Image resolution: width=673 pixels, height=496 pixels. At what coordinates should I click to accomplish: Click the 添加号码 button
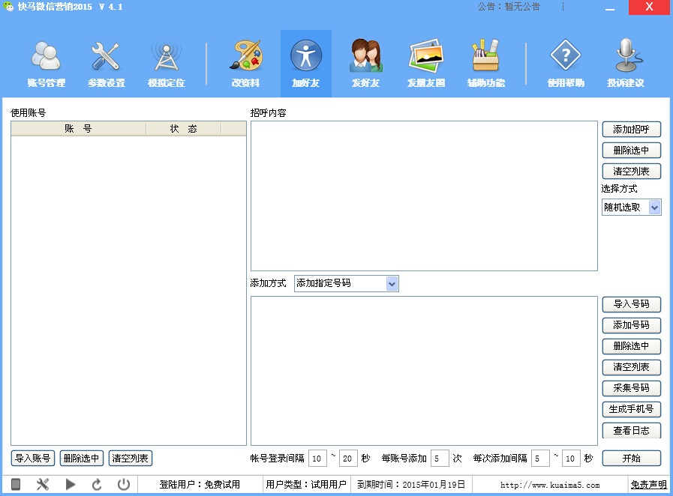632,325
